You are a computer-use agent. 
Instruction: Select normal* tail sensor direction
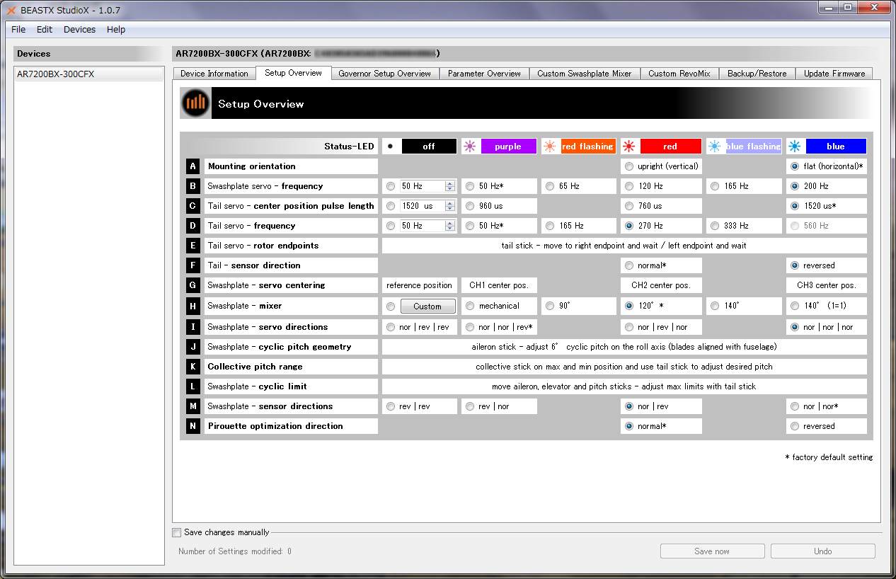(629, 265)
